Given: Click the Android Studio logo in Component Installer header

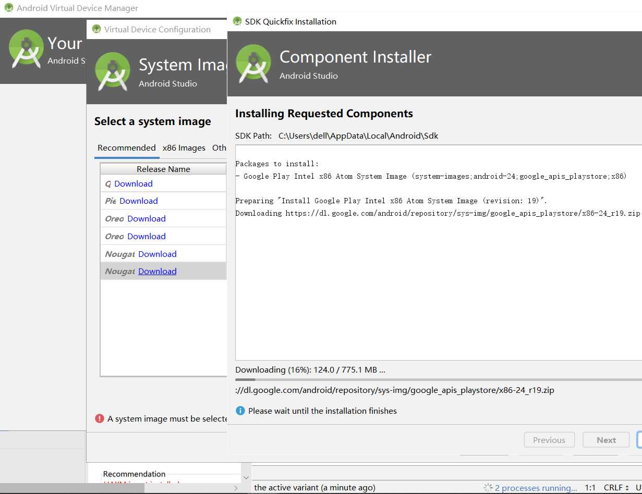Looking at the screenshot, I should click(253, 64).
